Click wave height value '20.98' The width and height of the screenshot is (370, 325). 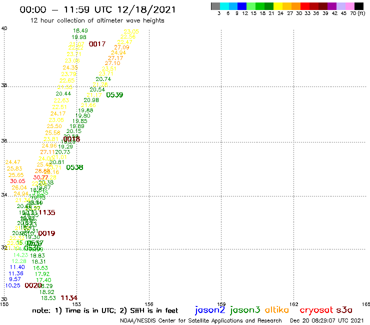pyautogui.click(x=91, y=100)
